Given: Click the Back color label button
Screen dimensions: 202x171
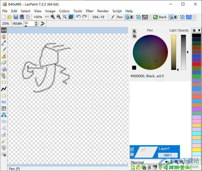Looking at the screenshot, I should tap(163, 17).
